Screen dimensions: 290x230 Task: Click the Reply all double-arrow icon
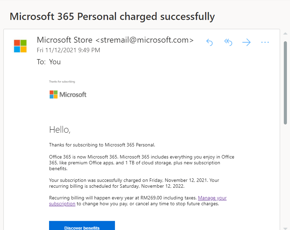[228, 42]
